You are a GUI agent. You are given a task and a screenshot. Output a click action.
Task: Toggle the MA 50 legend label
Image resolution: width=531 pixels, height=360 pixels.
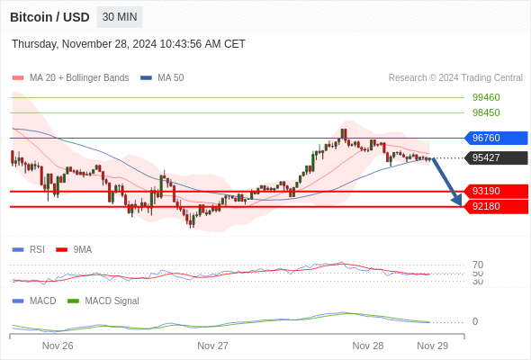click(171, 78)
